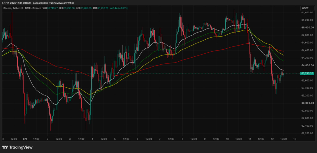Screen dimensions: 317x153
Task: Select the open value 63,749.77
Action: [52, 8]
